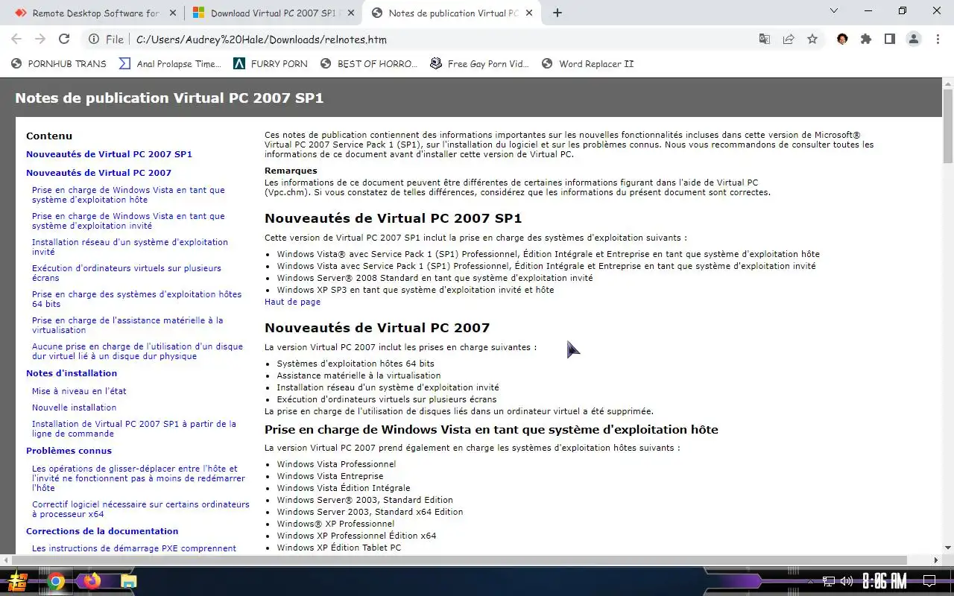Viewport: 954px width, 596px height.
Task: Click the vertical scrollbar up arrow
Action: [948, 83]
